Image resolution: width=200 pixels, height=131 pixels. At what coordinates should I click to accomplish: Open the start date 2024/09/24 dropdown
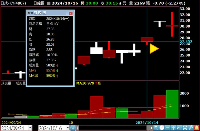point(30,128)
